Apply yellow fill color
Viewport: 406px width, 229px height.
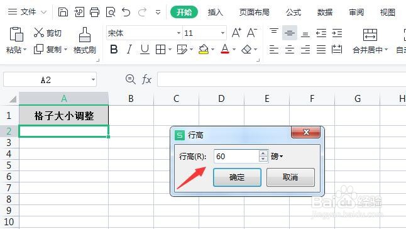coord(204,49)
